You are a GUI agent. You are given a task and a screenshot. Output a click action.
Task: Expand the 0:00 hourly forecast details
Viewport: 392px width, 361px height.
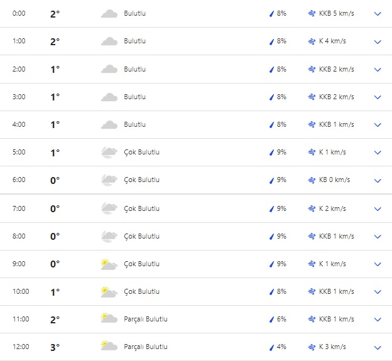378,14
